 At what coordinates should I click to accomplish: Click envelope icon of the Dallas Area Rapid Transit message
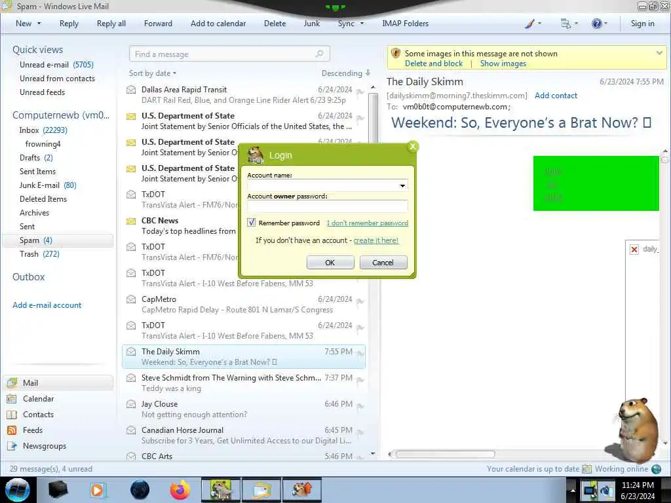click(x=131, y=89)
